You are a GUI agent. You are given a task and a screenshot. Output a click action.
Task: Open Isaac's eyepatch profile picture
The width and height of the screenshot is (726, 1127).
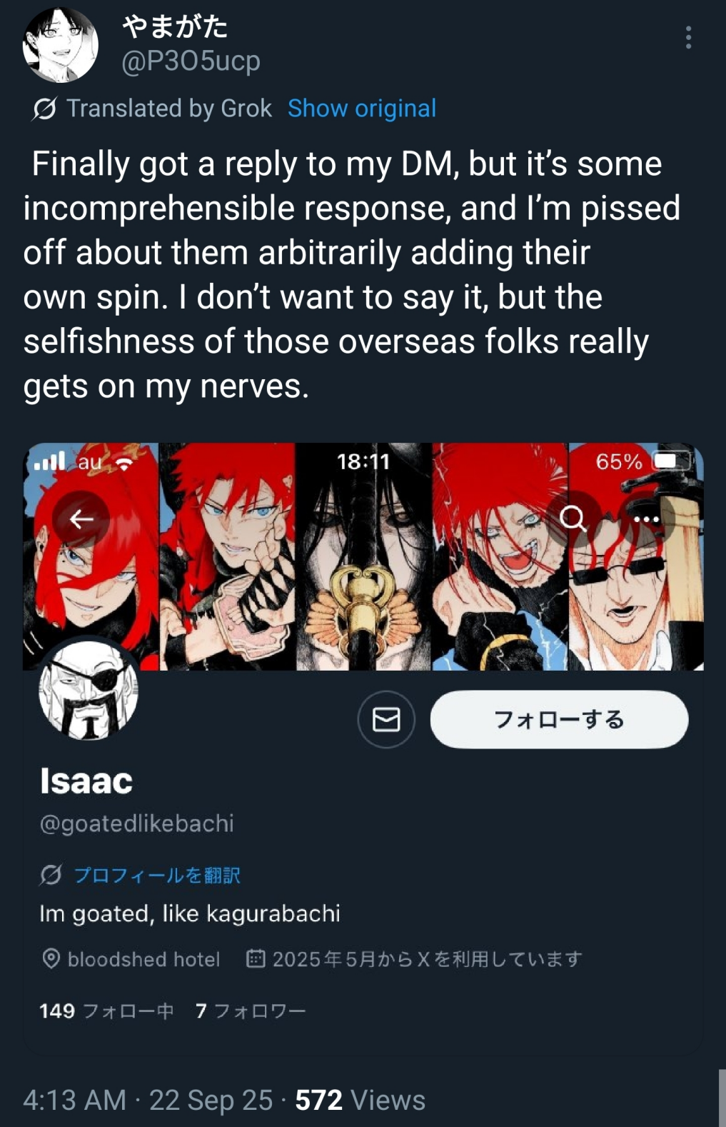[89, 690]
